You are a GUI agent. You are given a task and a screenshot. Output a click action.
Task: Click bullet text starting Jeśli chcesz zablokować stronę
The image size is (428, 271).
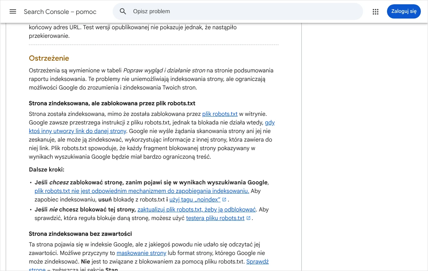(151, 183)
